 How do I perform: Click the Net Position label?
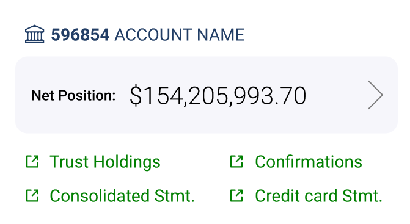click(73, 95)
